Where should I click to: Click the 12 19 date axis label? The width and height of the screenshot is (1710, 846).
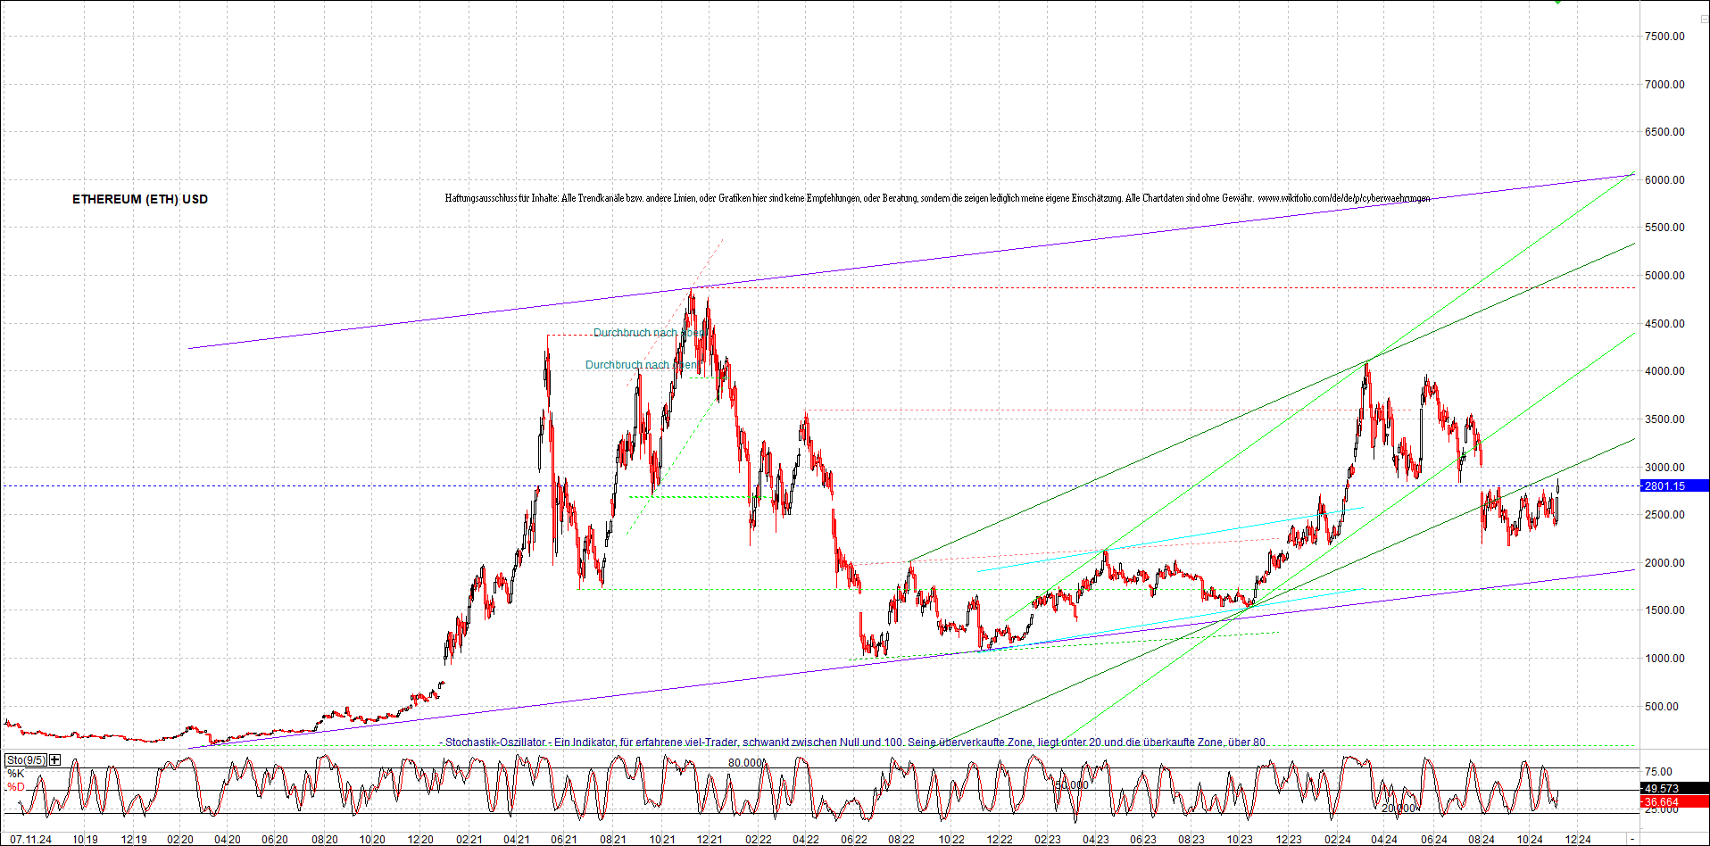click(134, 840)
